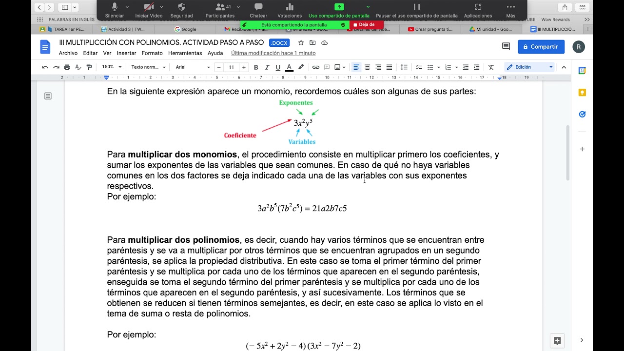Click the Explore button at bottom right

pyautogui.click(x=557, y=340)
